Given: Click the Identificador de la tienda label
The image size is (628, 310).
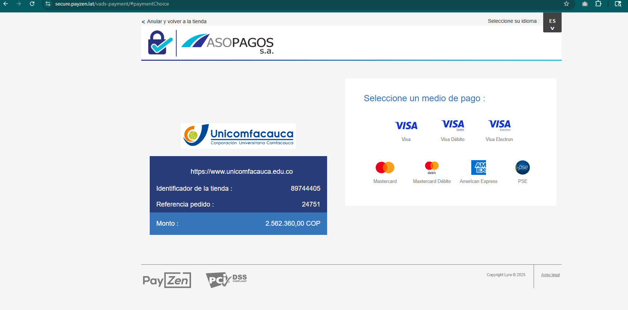Looking at the screenshot, I should pos(194,189).
